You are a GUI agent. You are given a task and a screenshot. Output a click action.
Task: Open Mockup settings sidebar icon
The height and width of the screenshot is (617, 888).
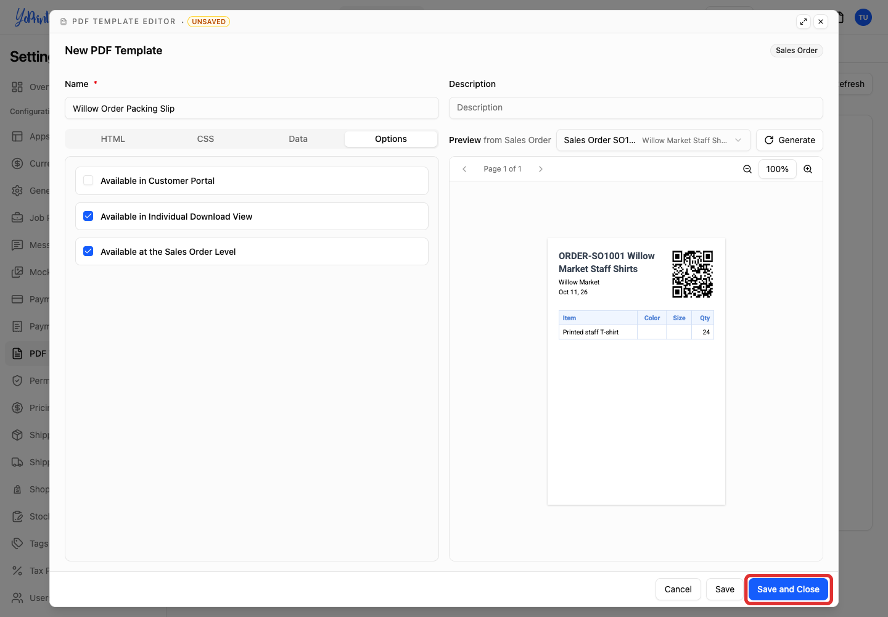pos(17,272)
